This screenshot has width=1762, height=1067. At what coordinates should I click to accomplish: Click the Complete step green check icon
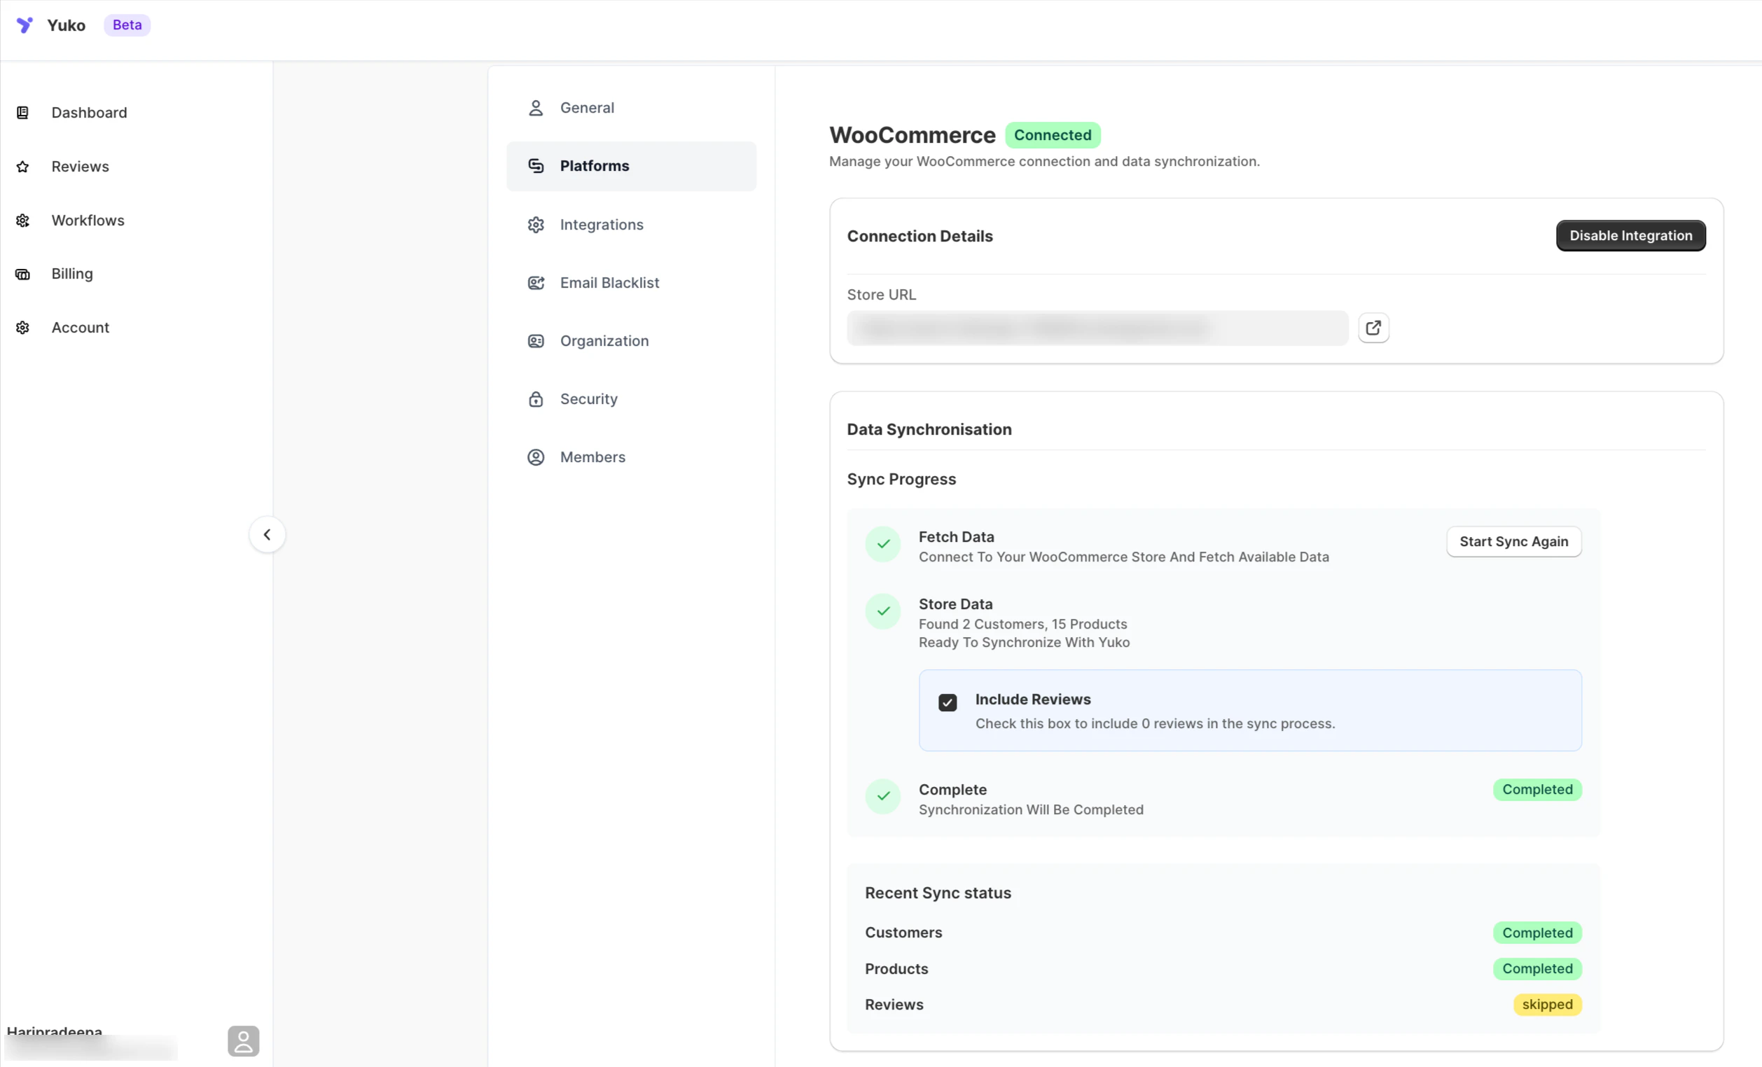tap(883, 796)
